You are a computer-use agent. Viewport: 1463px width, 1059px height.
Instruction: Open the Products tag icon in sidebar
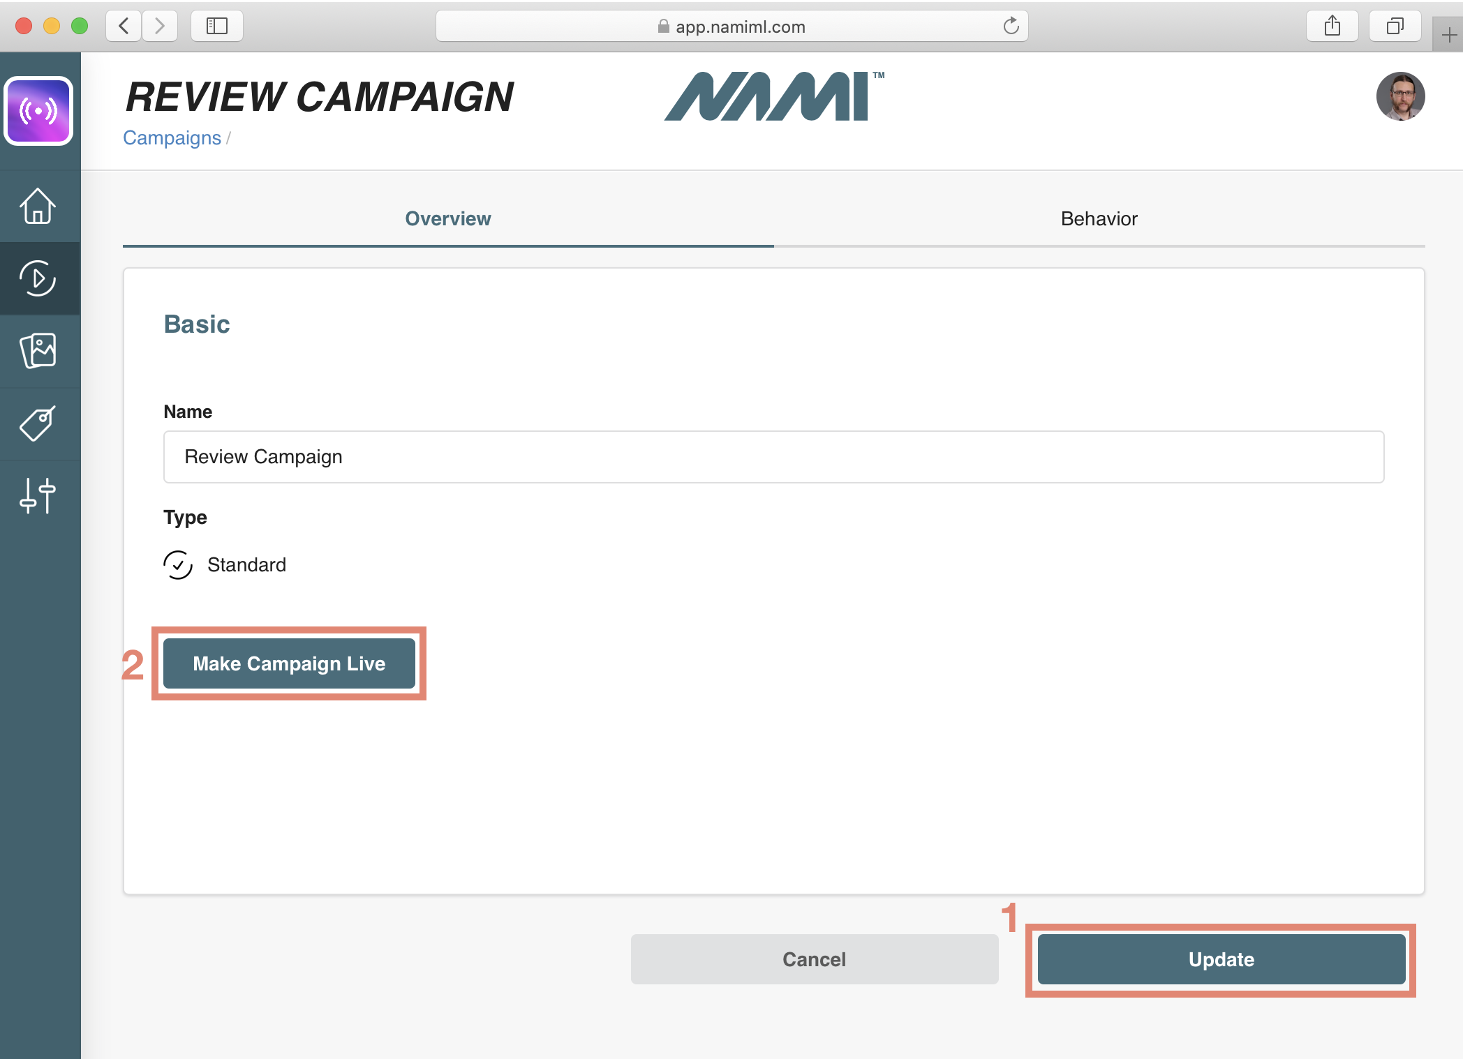pos(38,423)
